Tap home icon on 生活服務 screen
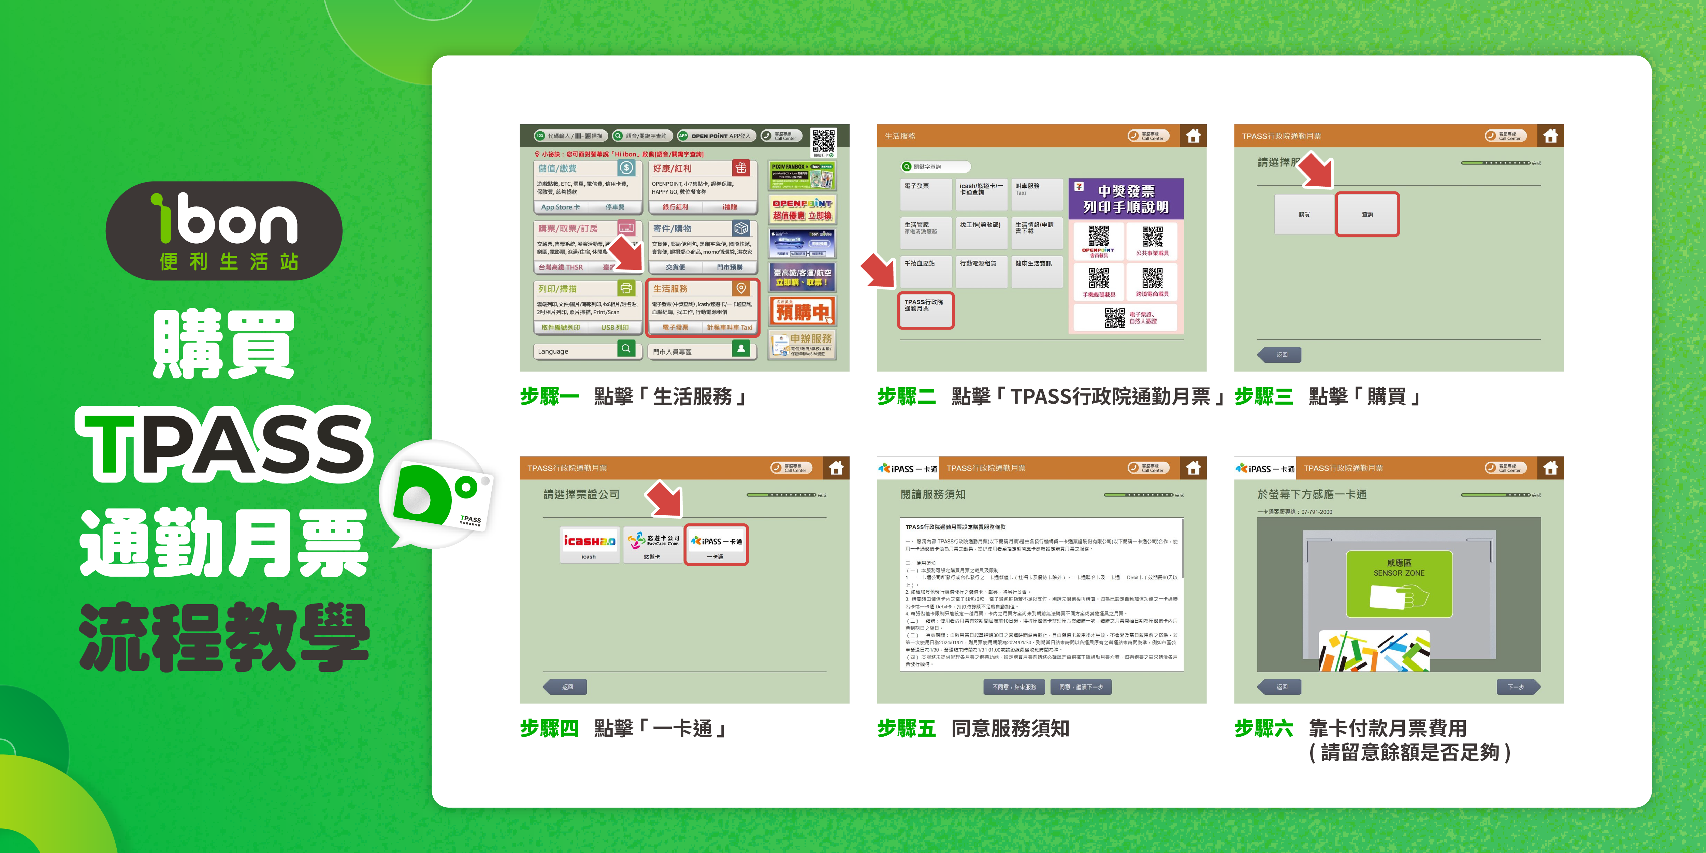This screenshot has height=853, width=1706. coord(1194,136)
